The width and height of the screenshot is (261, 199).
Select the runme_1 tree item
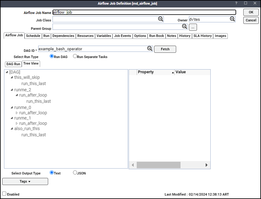coord(23,118)
